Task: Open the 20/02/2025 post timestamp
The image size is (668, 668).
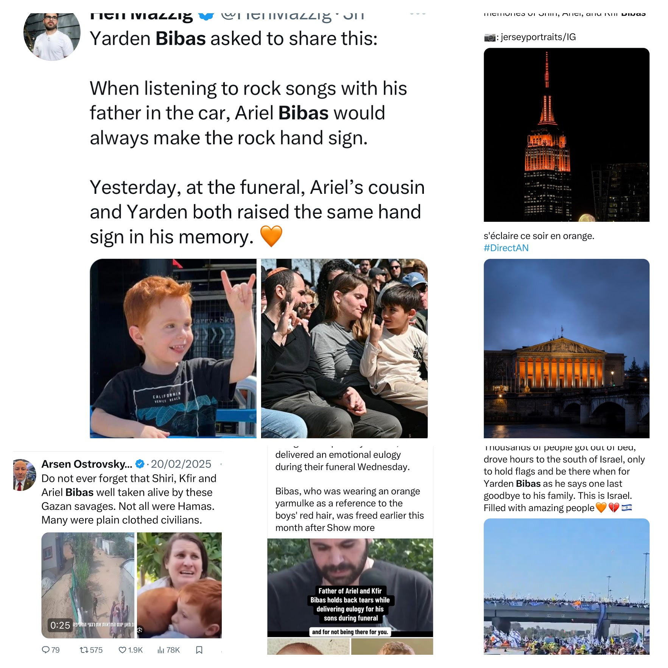Action: [181, 464]
